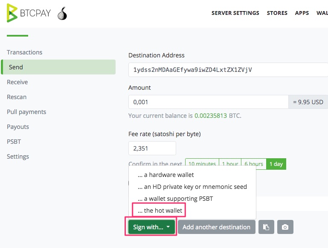Click the 0.00235813 balance link
The width and height of the screenshot is (328, 248).
[x=210, y=116]
